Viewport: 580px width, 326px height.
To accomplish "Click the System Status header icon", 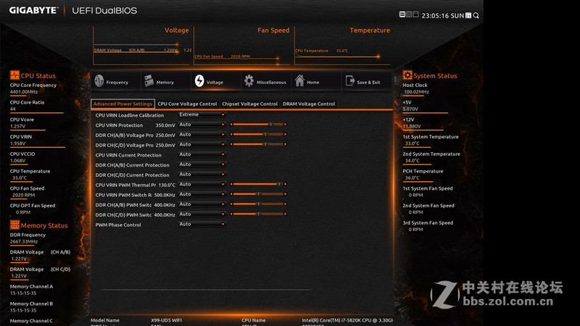I will (407, 75).
